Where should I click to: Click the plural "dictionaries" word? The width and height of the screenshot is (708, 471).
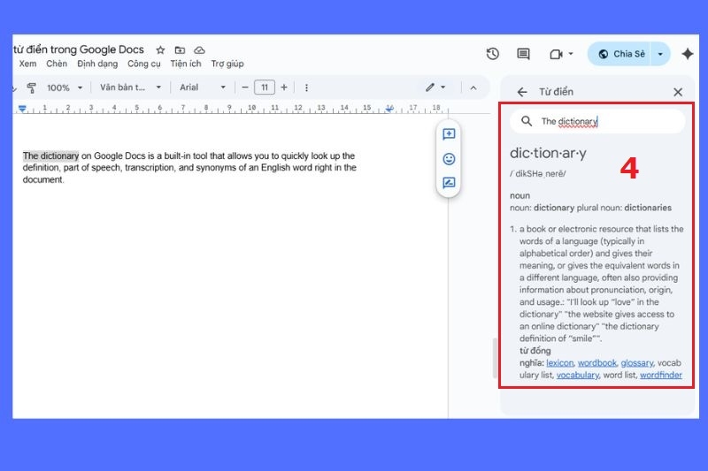point(648,208)
